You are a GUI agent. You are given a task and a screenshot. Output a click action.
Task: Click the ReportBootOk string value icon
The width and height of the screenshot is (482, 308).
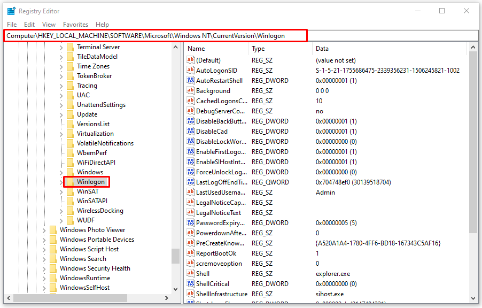tap(191, 253)
